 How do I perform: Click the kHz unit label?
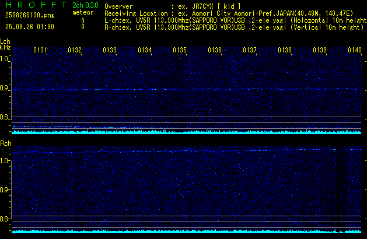pyautogui.click(x=5, y=47)
